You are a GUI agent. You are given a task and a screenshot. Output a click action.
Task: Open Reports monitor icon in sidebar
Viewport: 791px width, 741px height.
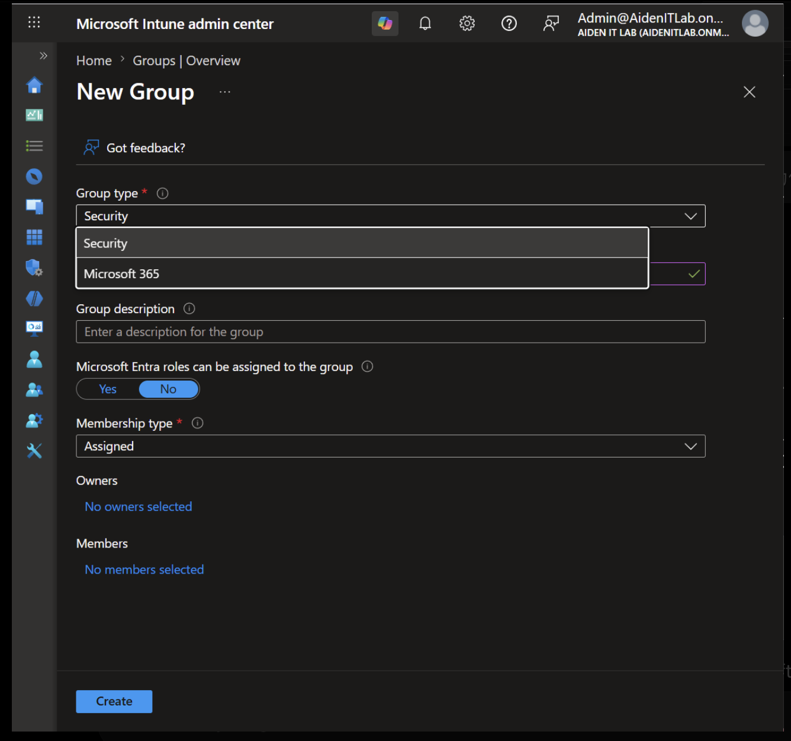tap(34, 328)
